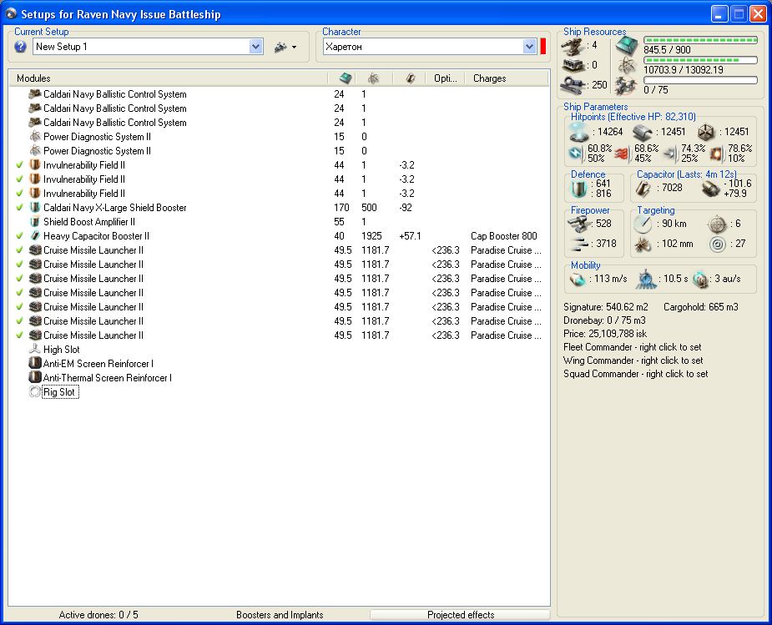The width and height of the screenshot is (772, 625).
Task: Click the Signature: 540.62 m2 text
Action: [x=606, y=307]
